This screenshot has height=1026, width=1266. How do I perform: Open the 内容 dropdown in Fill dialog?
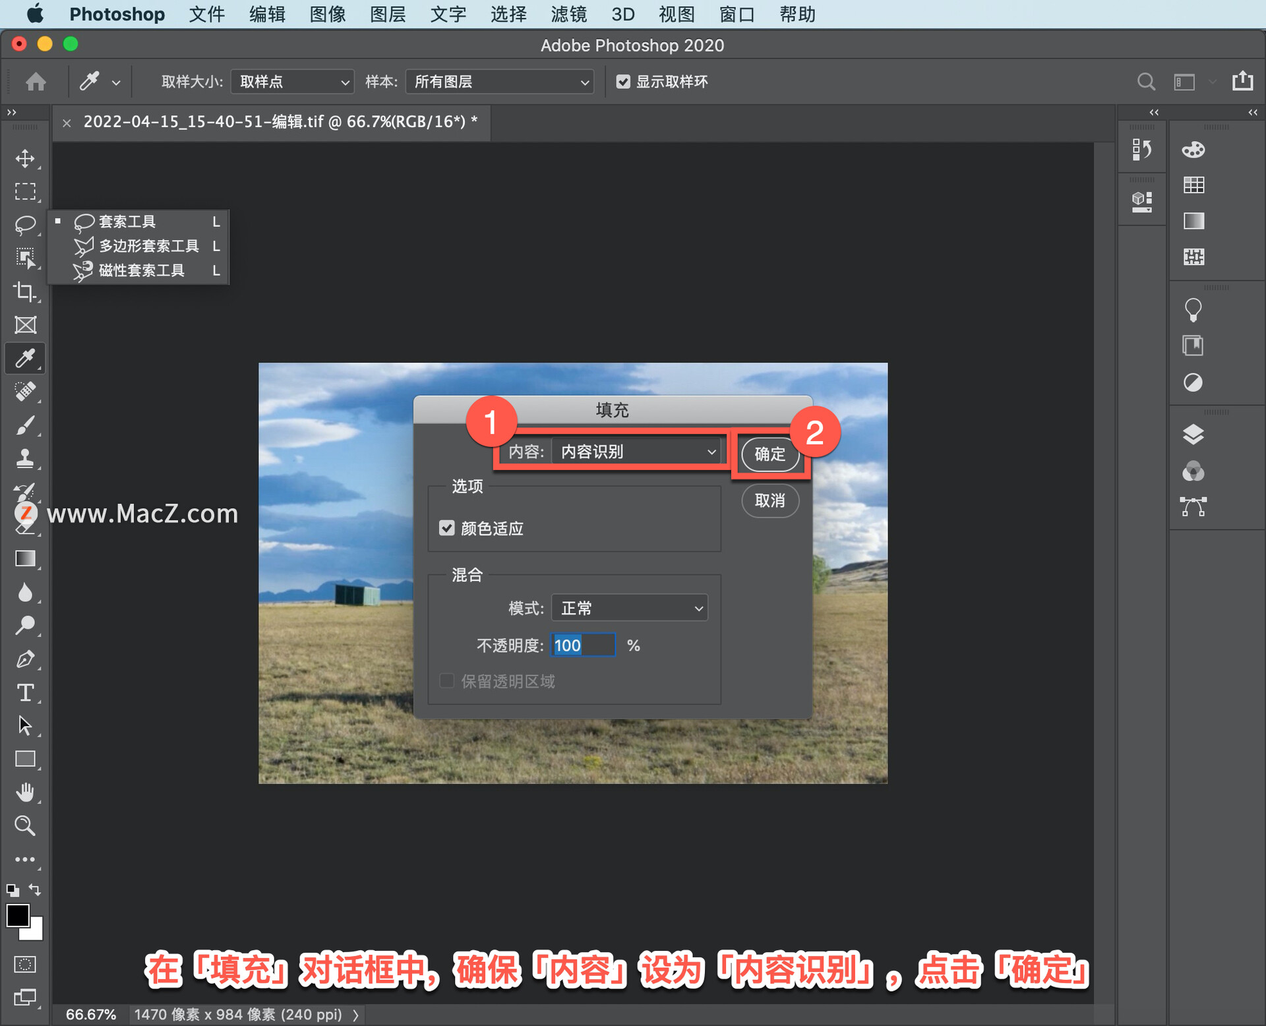pos(636,452)
